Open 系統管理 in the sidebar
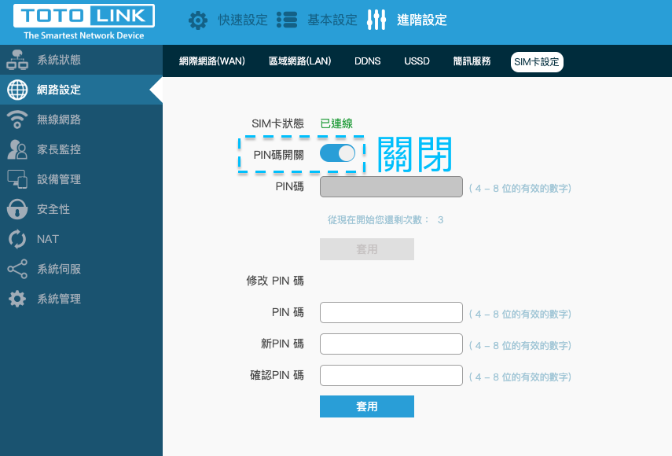 82,299
